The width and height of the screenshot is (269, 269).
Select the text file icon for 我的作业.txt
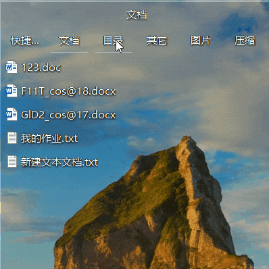click(x=12, y=138)
